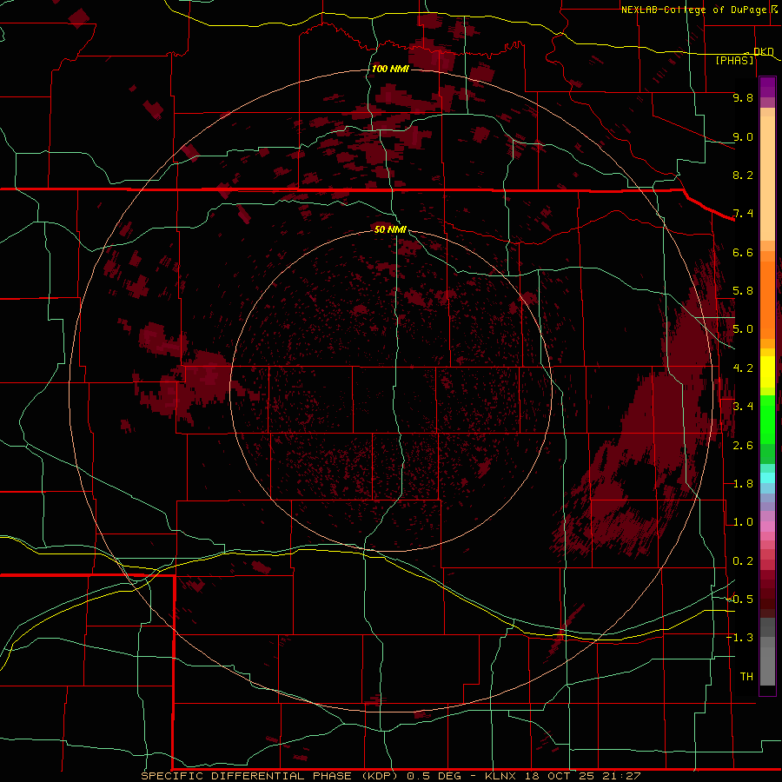
Task: Click the 100 NMI range ring label
Action: coord(390,69)
